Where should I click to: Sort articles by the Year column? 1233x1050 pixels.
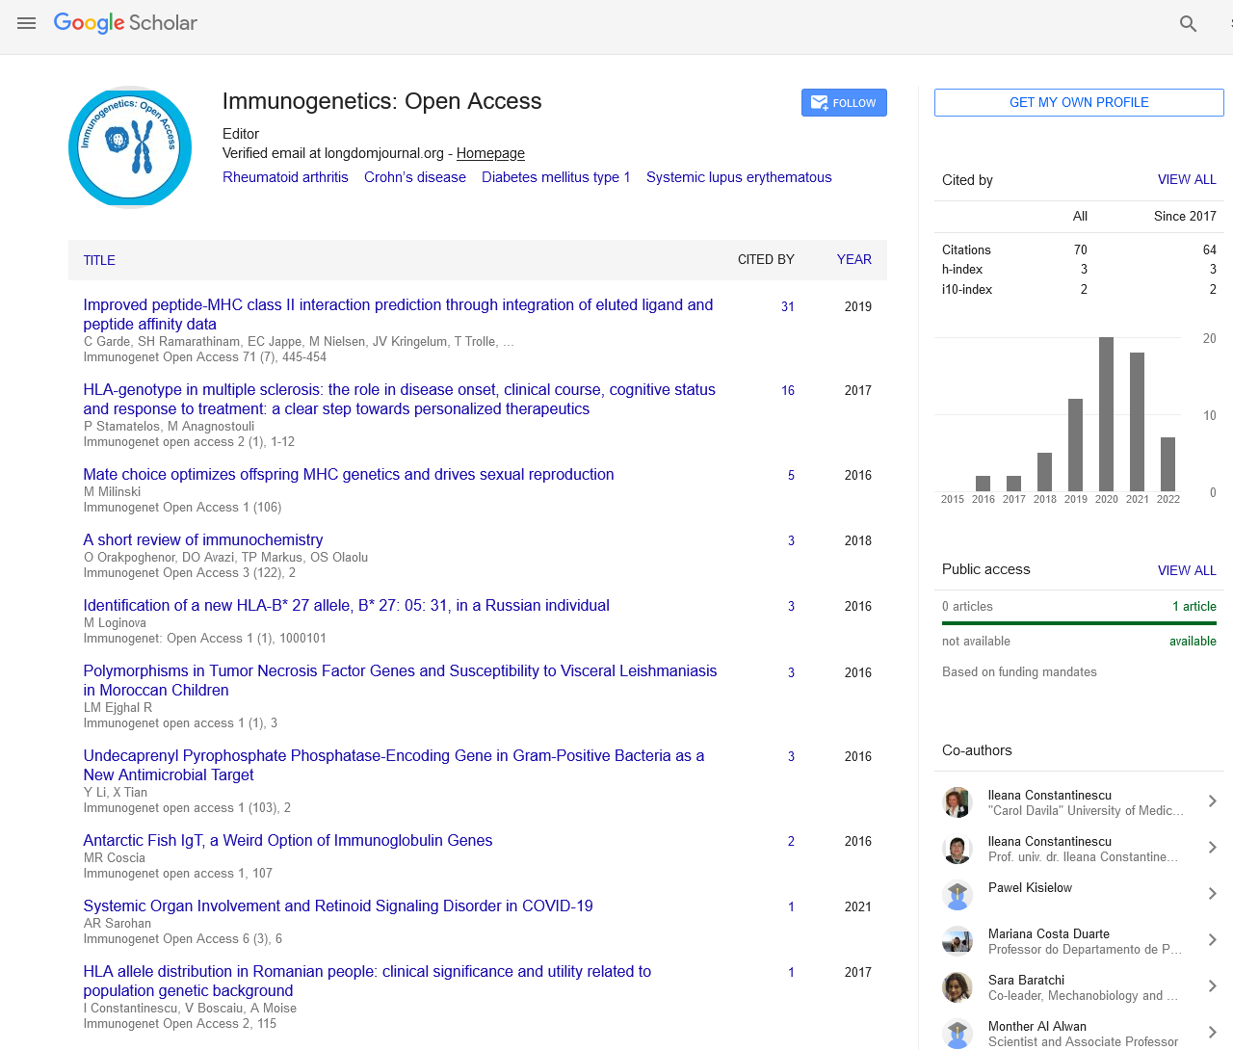coord(853,260)
